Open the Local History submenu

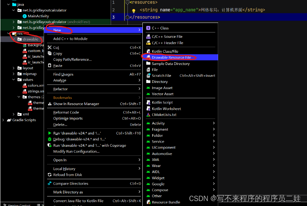click(94, 169)
